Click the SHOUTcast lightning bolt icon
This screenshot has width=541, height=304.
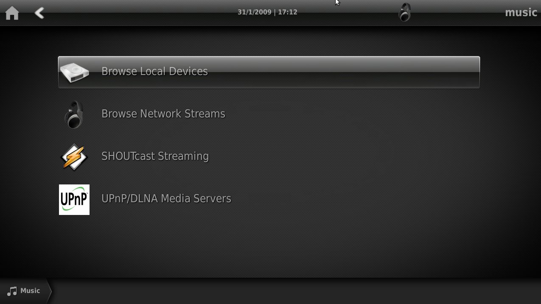click(x=74, y=157)
